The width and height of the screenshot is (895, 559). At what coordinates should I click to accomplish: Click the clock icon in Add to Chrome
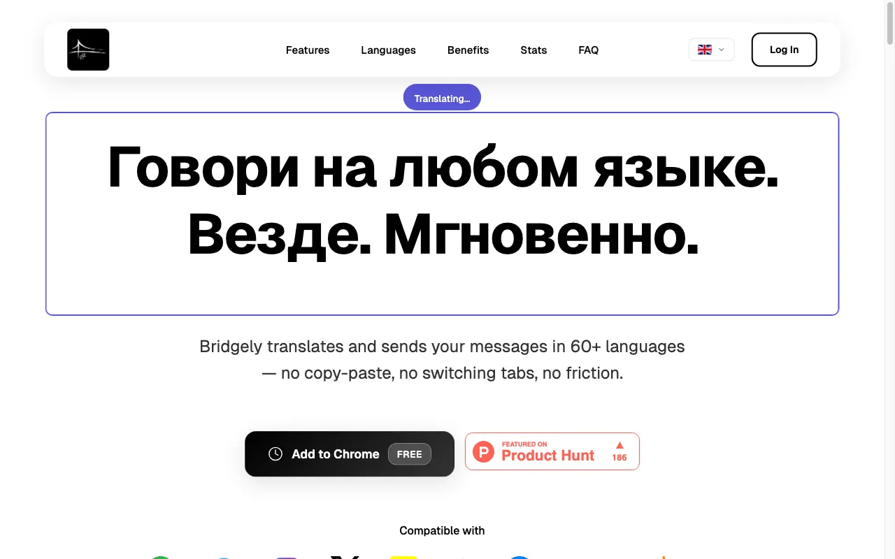point(275,454)
